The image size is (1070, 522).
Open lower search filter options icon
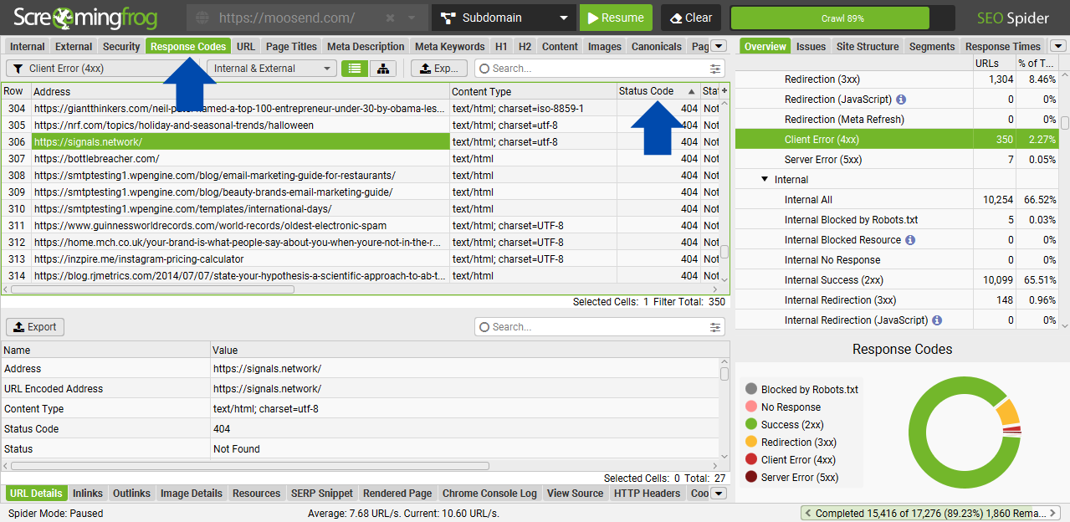pos(715,327)
